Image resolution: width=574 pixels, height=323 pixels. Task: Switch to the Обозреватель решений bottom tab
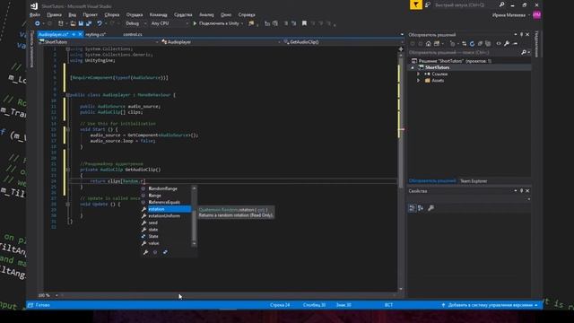coord(432,181)
